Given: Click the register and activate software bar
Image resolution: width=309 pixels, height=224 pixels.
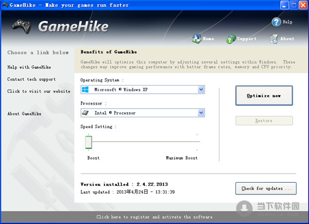Looking at the screenshot, I should pos(154,217).
